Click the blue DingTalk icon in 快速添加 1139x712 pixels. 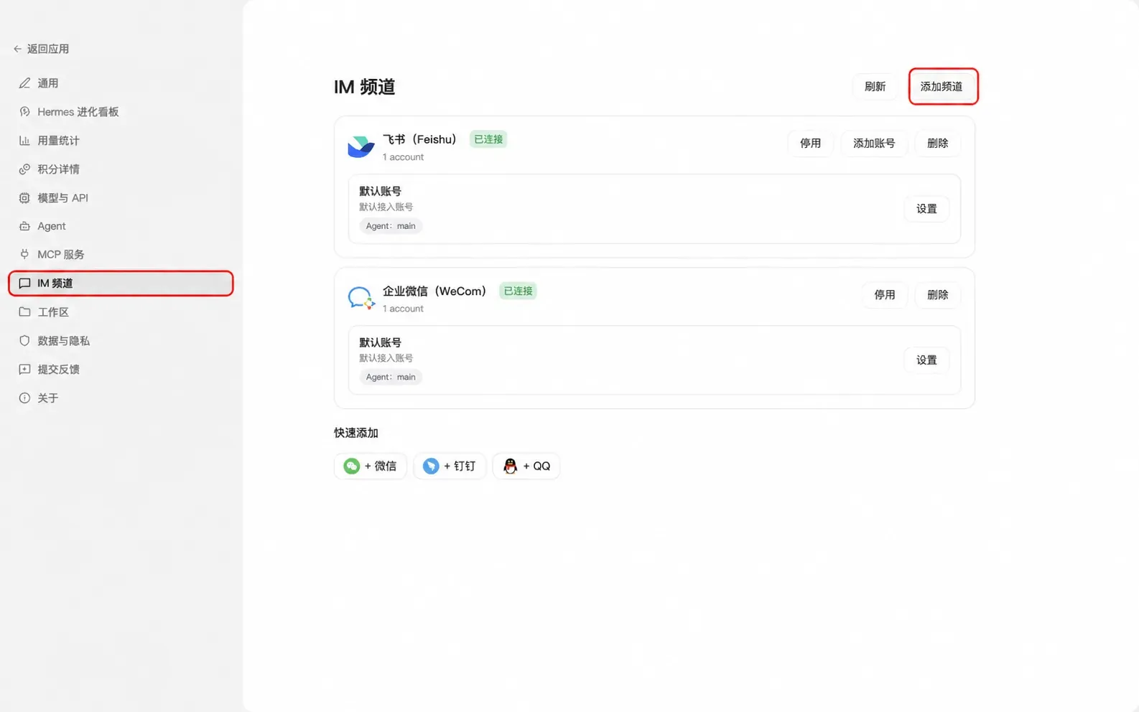[x=431, y=467]
